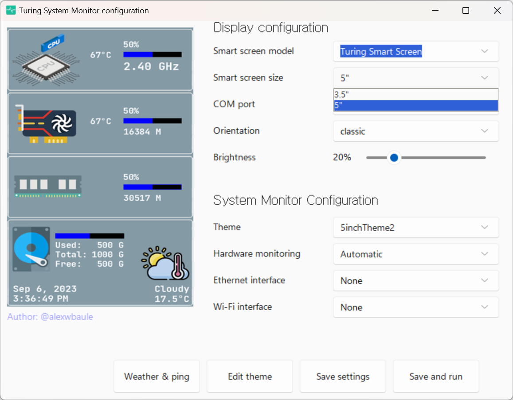Click the Turing System Monitor title bar icon
Viewport: 513px width, 400px height.
coord(10,10)
